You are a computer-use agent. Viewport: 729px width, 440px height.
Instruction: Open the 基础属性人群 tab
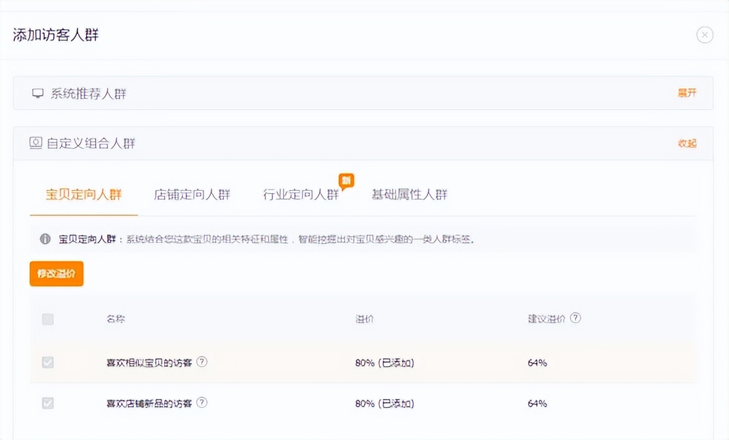click(x=409, y=195)
